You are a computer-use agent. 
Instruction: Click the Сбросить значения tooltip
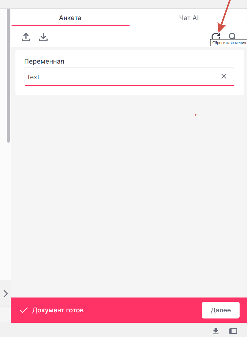(x=229, y=43)
